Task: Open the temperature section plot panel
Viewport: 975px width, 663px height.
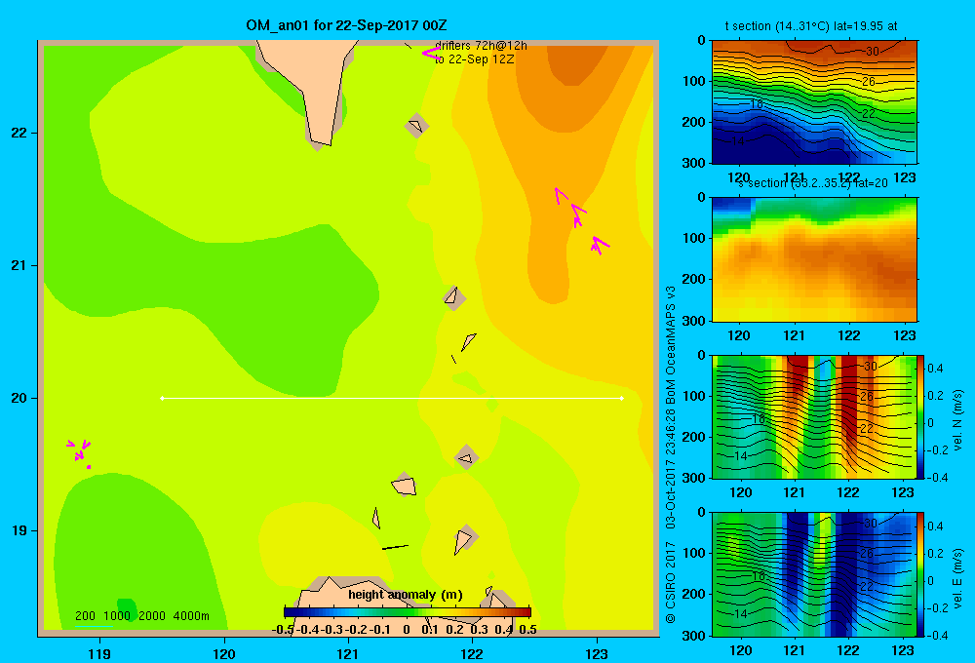Action: click(x=814, y=102)
